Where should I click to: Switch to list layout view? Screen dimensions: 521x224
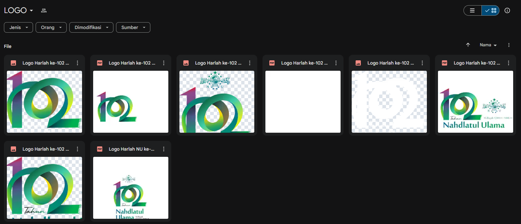472,10
